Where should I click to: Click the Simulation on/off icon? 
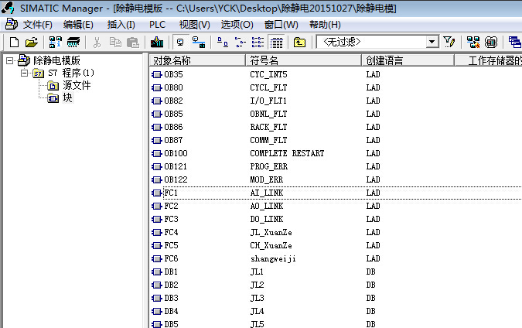tap(491, 43)
